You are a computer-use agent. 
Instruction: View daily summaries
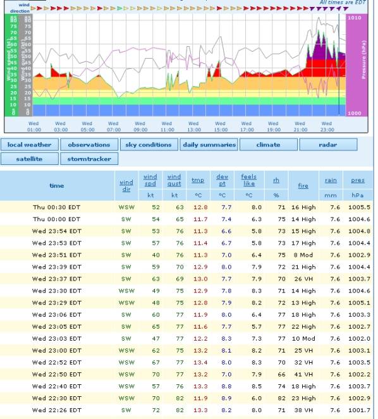tap(209, 145)
